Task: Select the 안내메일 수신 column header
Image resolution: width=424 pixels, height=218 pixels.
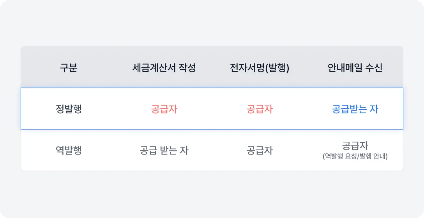Action: pyautogui.click(x=355, y=68)
